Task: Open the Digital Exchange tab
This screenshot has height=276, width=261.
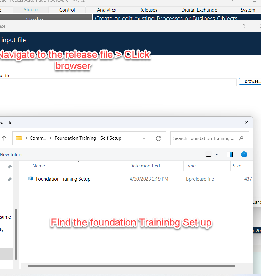Action: (199, 10)
